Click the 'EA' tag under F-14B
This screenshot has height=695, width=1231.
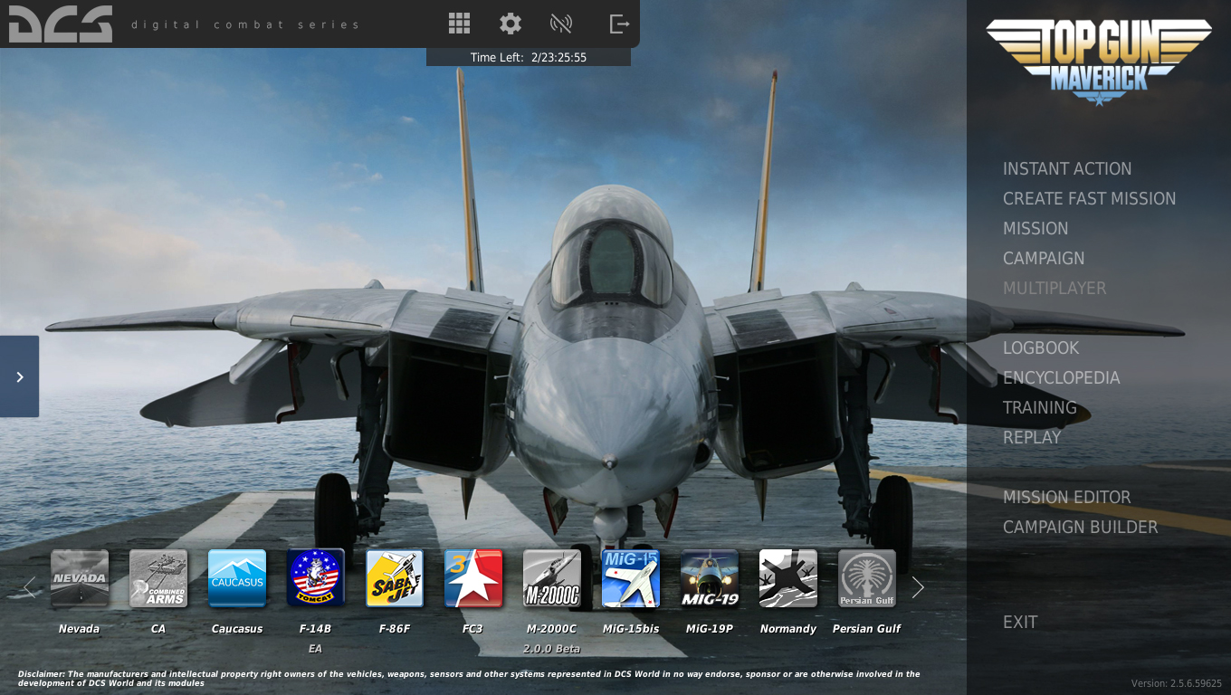pyautogui.click(x=315, y=649)
